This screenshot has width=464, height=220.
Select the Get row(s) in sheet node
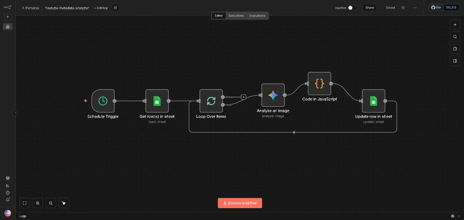pos(157,101)
